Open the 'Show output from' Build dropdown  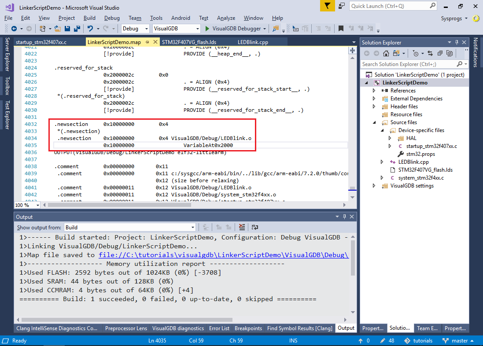click(129, 227)
